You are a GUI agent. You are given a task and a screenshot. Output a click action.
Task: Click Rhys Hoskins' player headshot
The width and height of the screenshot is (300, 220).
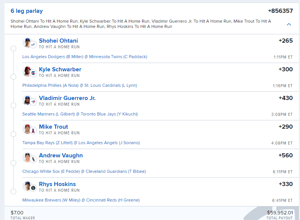pos(27,186)
